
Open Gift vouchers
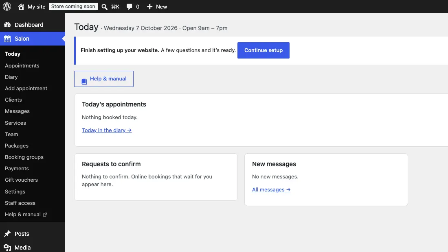22,180
